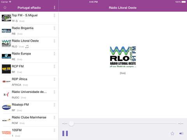The width and height of the screenshot is (187, 140).
Task: Play the Rádio Clube Marinhense station
Action: pos(29,120)
